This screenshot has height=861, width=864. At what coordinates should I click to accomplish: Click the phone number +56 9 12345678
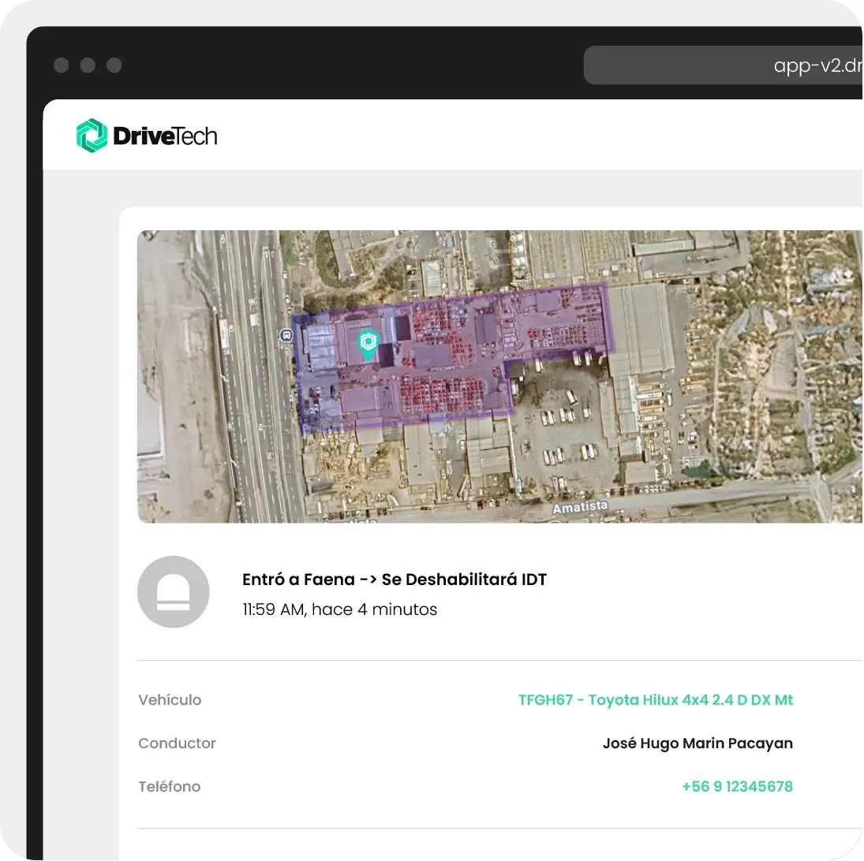point(737,786)
